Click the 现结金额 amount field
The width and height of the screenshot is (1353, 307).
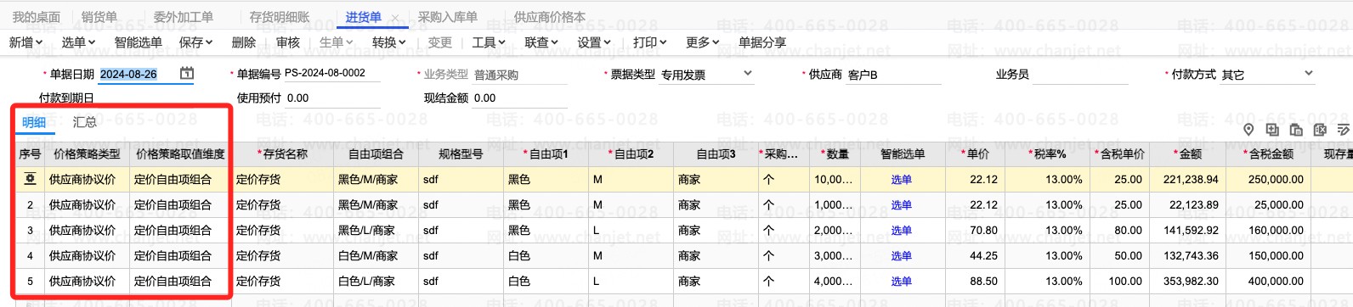[x=519, y=98]
